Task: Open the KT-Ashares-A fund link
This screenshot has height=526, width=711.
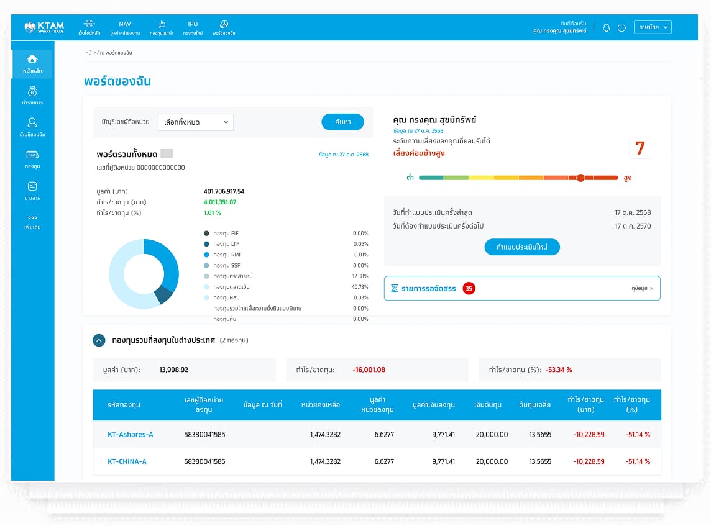Action: pyautogui.click(x=130, y=435)
